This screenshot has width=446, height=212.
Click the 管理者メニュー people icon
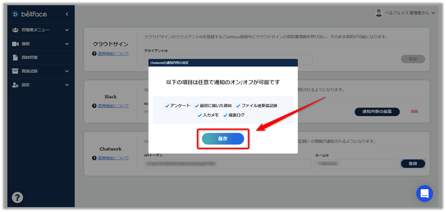[x=16, y=30]
